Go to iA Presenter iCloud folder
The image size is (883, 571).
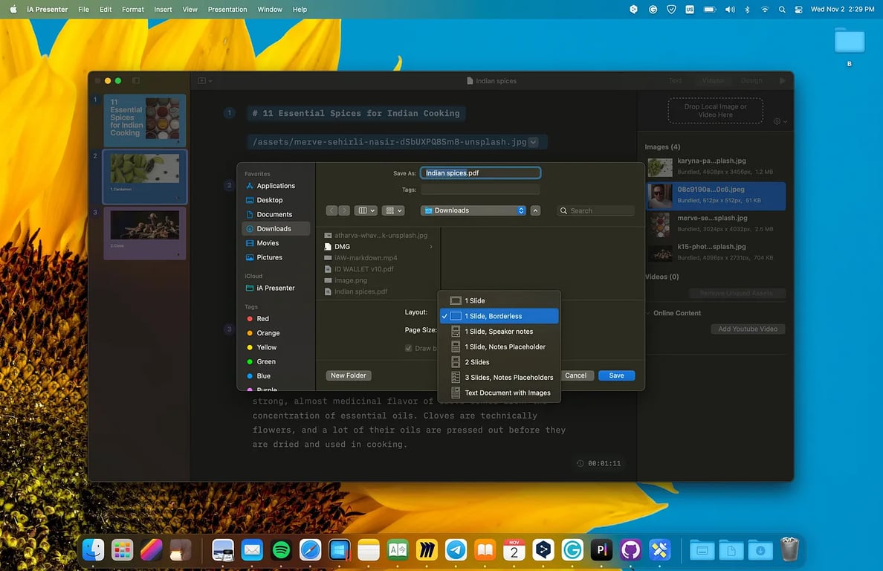click(275, 288)
